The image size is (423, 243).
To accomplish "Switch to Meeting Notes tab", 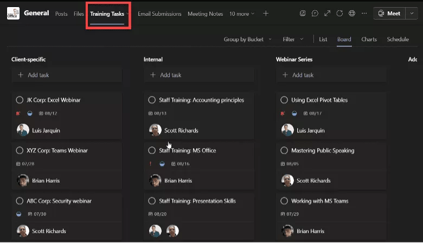I will (206, 14).
